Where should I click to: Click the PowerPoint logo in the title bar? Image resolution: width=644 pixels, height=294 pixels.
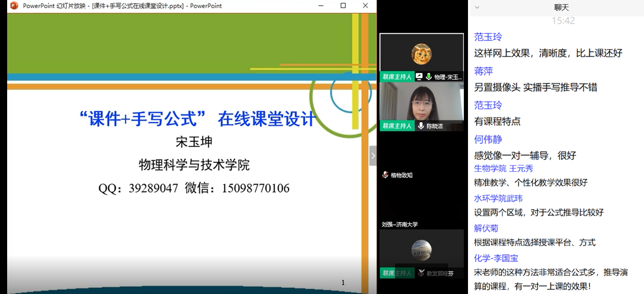pyautogui.click(x=14, y=6)
